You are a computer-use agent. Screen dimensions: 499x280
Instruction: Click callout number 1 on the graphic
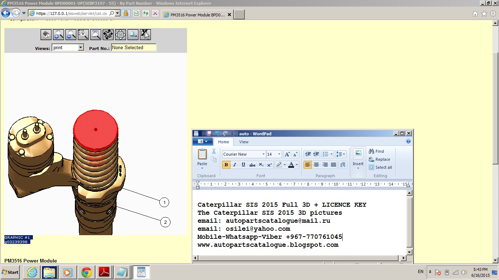click(164, 202)
